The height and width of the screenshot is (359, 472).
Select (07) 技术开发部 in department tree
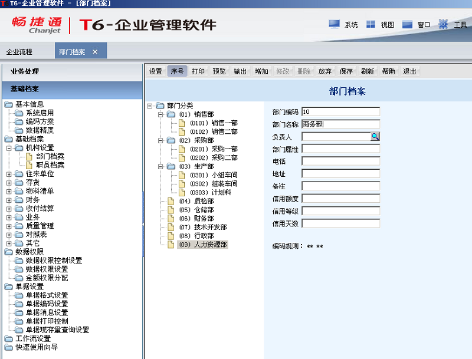point(203,227)
